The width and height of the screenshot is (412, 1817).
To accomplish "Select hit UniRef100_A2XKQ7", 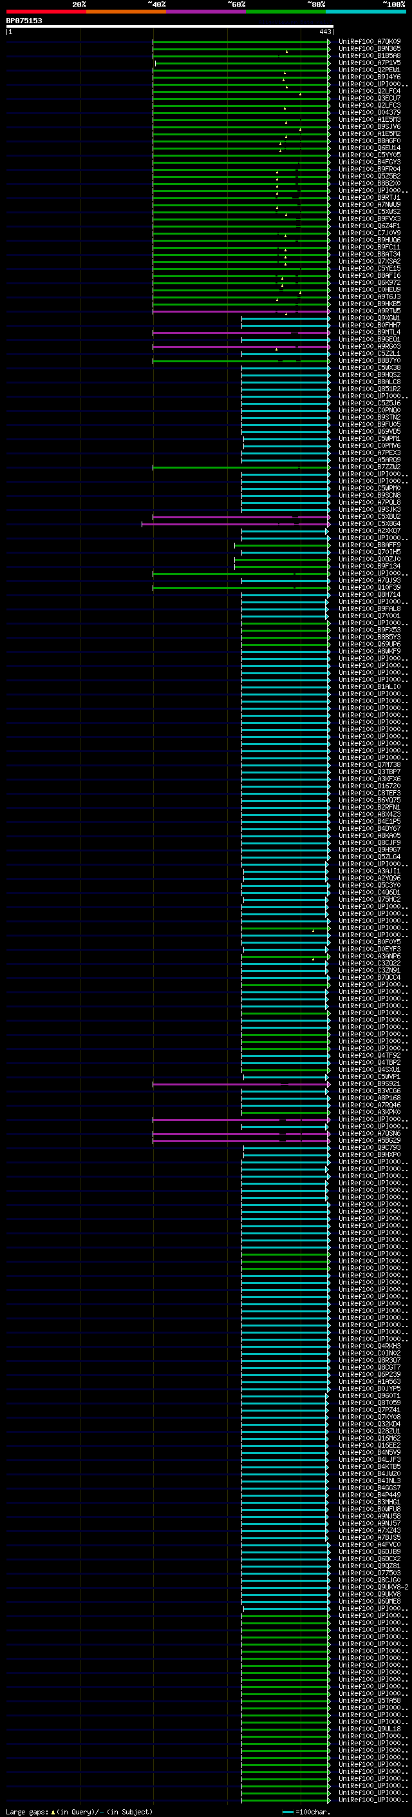I will (370, 531).
